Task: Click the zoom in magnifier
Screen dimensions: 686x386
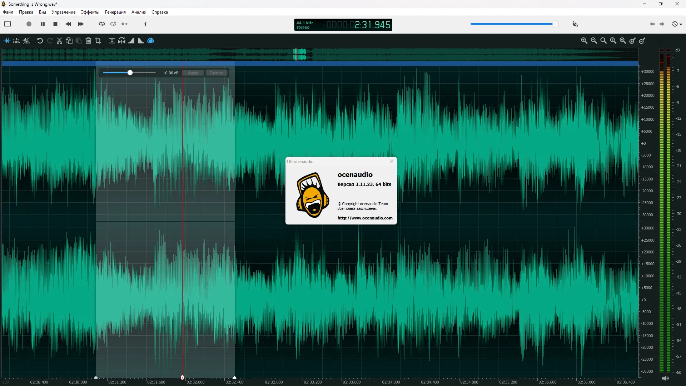Action: click(584, 41)
